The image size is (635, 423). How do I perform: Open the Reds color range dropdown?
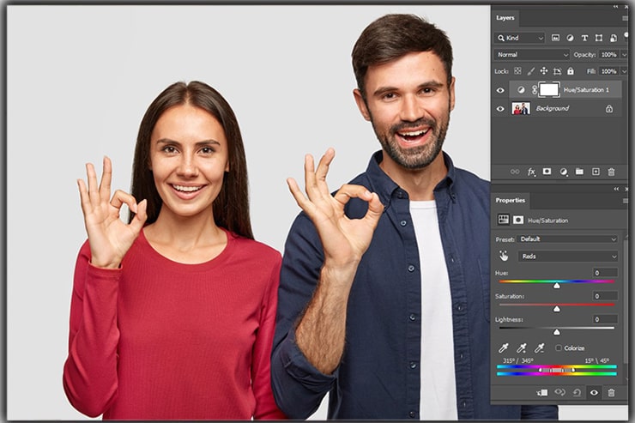pyautogui.click(x=568, y=257)
